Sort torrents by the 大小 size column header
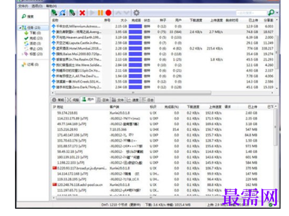 [124, 20]
